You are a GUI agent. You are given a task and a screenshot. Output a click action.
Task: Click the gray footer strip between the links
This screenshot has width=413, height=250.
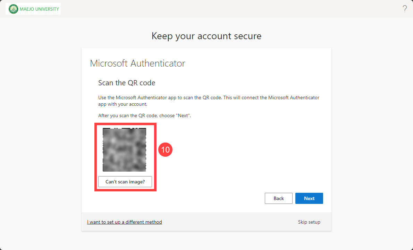[229, 222]
